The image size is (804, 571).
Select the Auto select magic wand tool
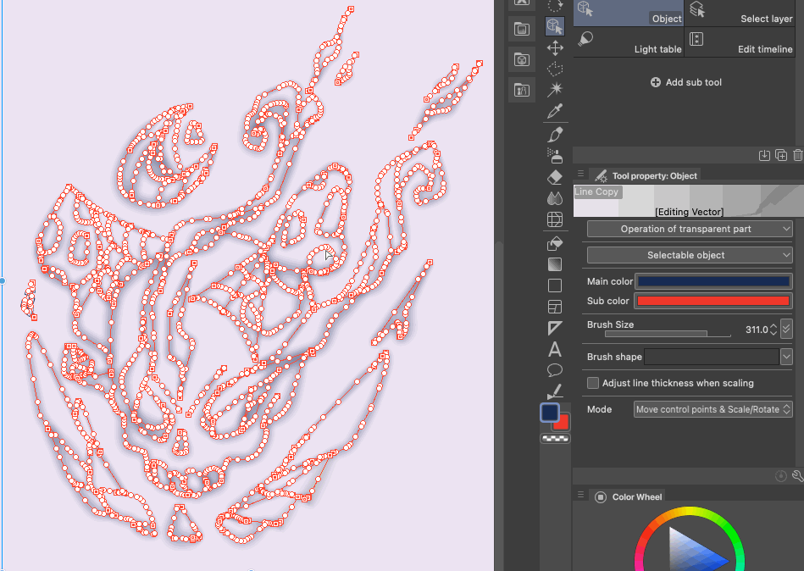[555, 89]
